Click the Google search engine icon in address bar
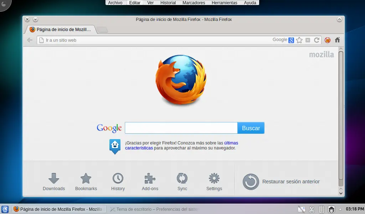The image size is (365, 214). pos(291,40)
